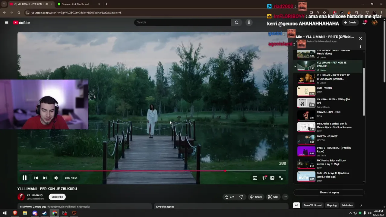Image resolution: width=386 pixels, height=217 pixels.
Task: Select the Rapping filter chip
Action: 332,205
